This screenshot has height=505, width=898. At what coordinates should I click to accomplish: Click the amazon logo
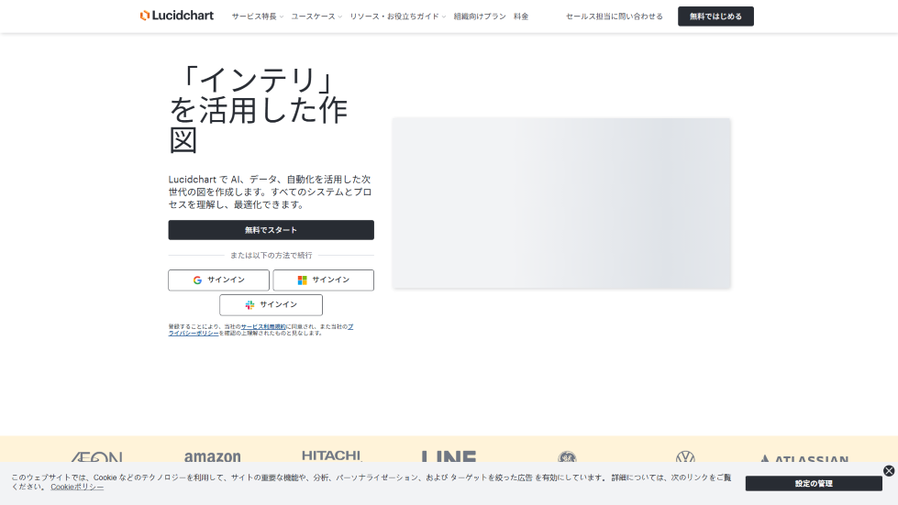coord(213,456)
